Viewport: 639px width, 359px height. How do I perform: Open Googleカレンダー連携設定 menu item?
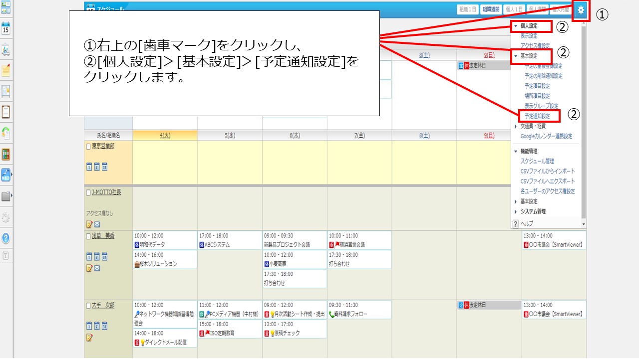coord(546,136)
